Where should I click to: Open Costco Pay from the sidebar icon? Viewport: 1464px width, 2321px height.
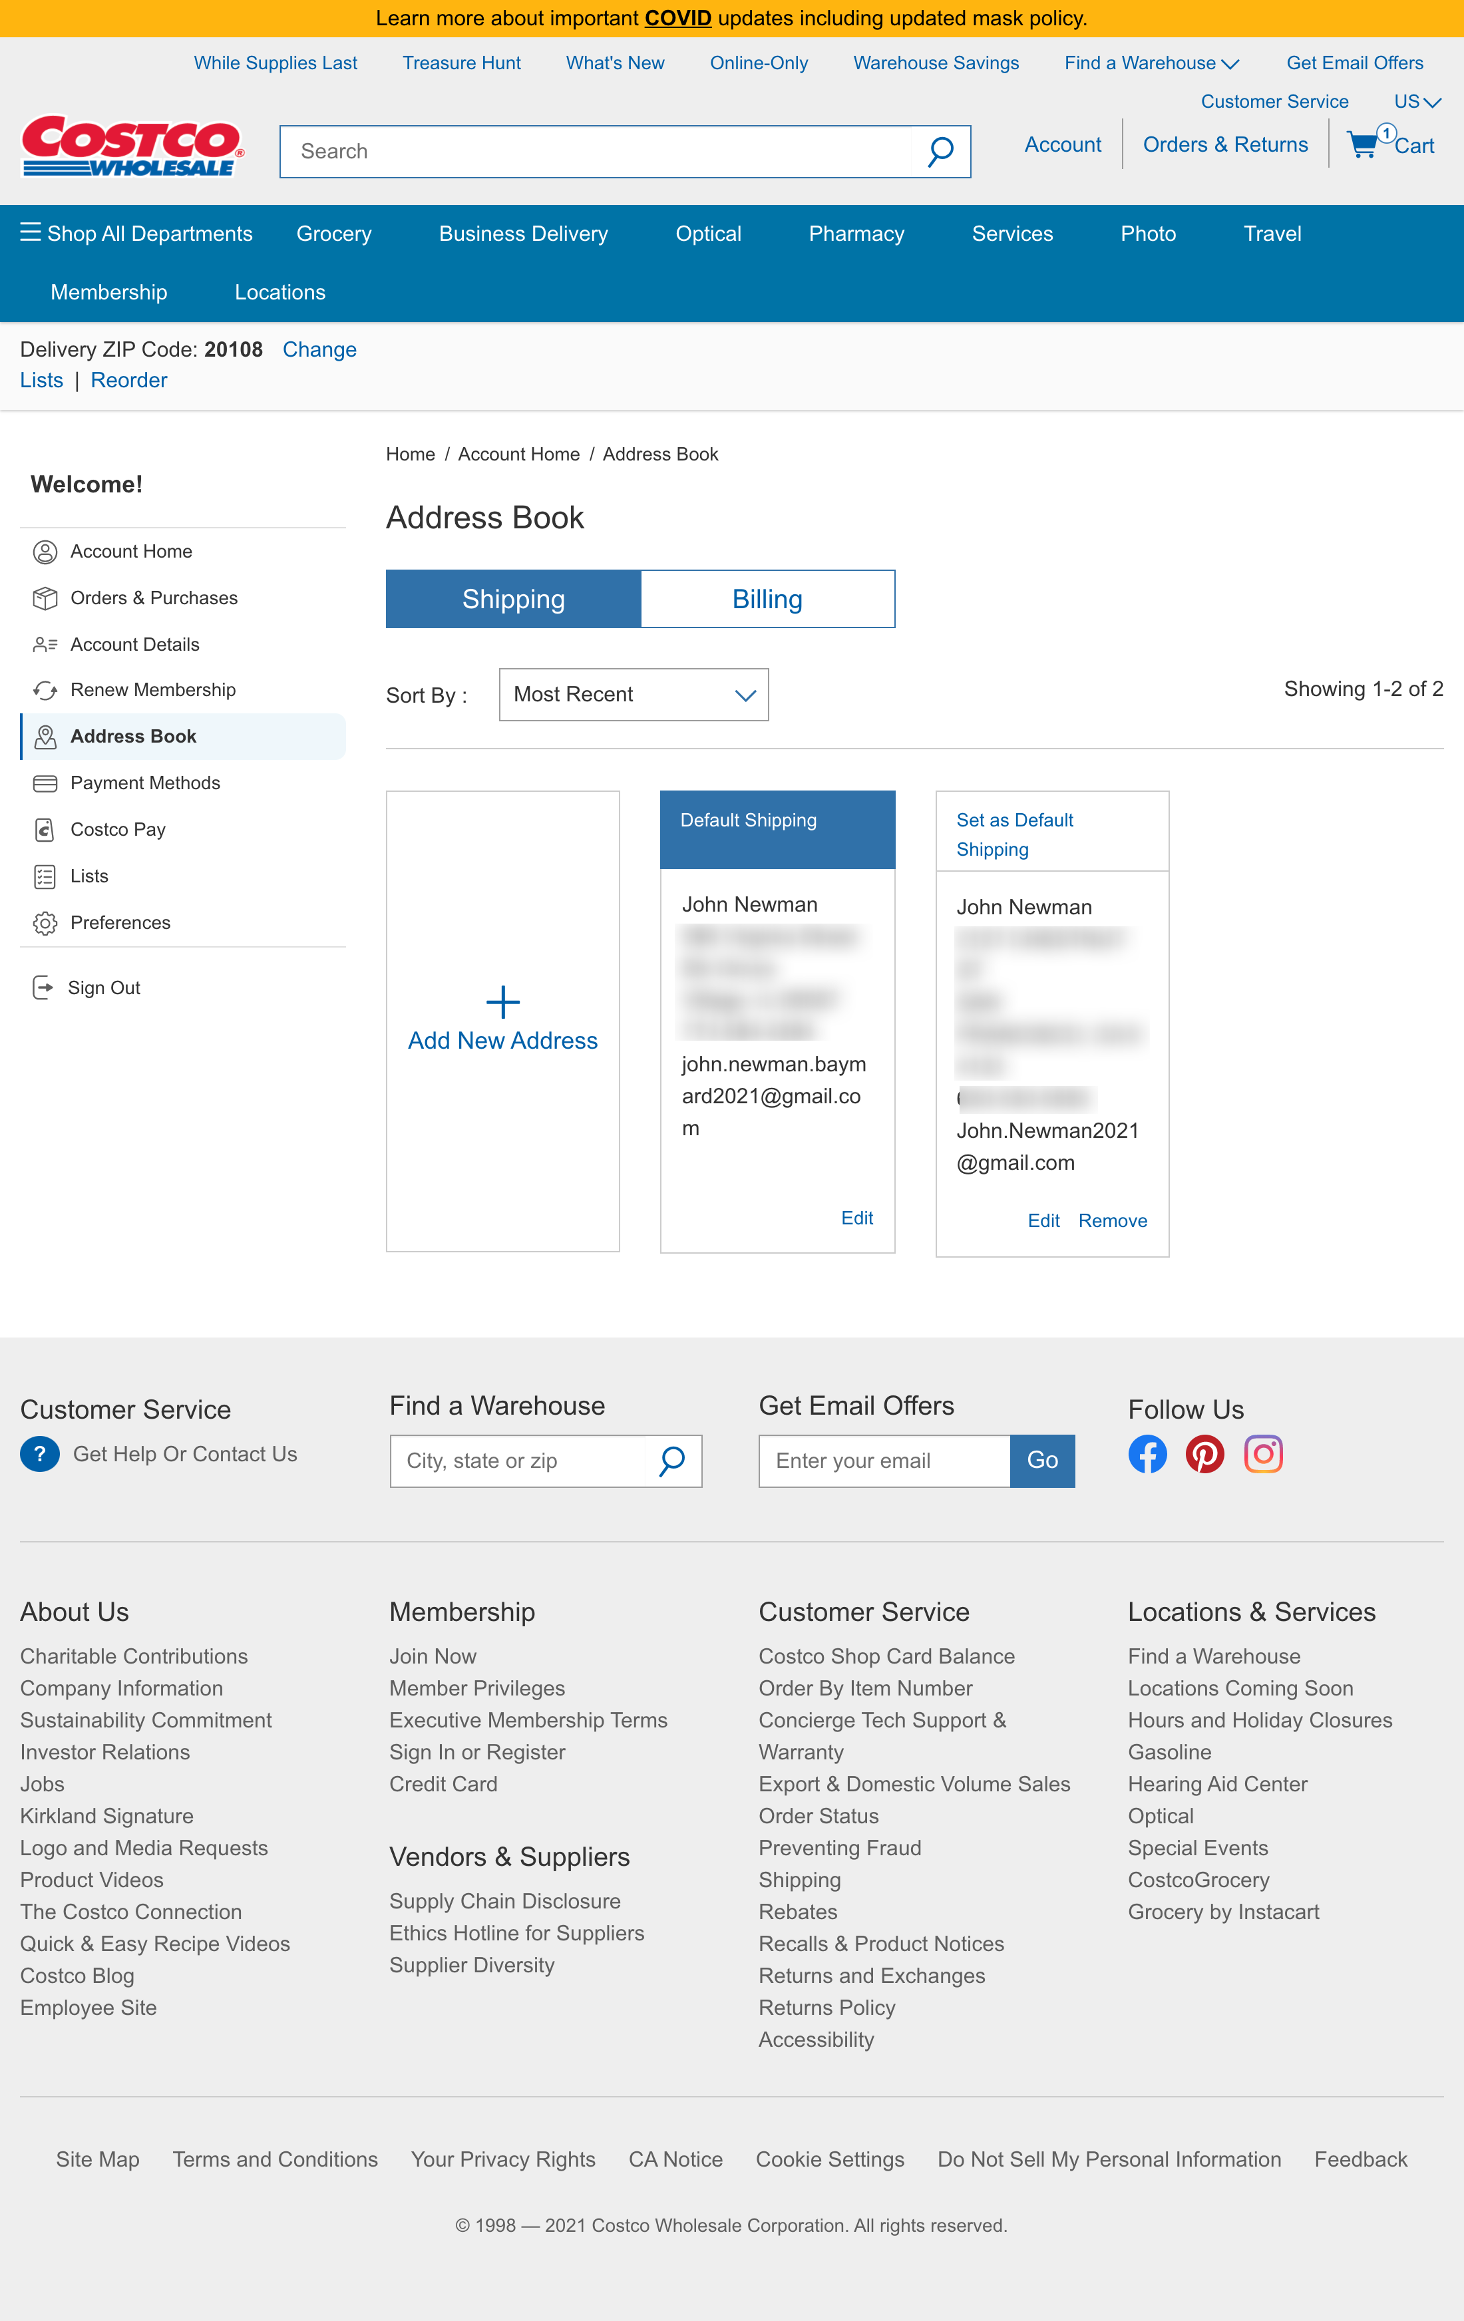pos(45,829)
